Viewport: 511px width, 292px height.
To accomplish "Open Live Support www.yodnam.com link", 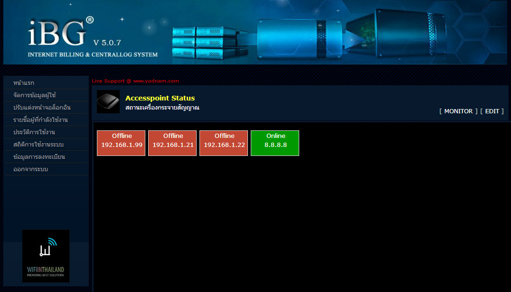I will click(135, 81).
